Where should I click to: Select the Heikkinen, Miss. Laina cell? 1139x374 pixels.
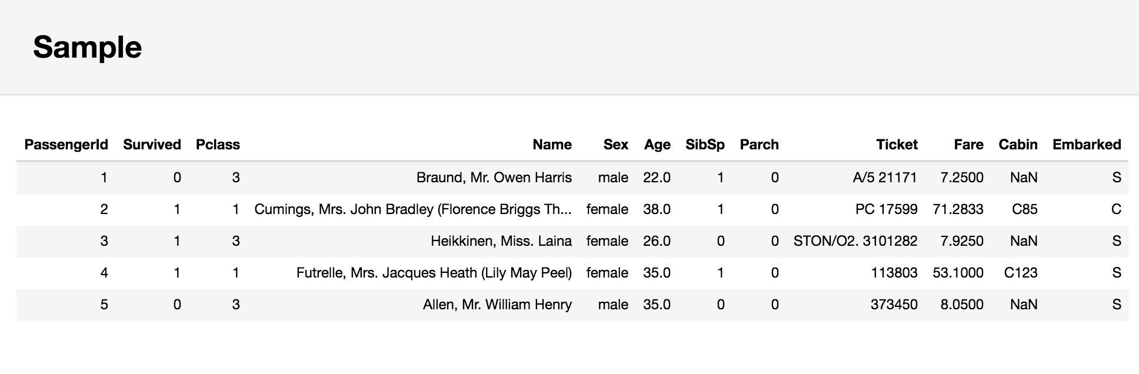501,241
